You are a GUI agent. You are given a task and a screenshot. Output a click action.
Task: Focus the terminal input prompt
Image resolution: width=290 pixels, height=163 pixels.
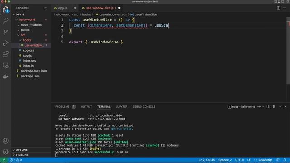click(56, 155)
